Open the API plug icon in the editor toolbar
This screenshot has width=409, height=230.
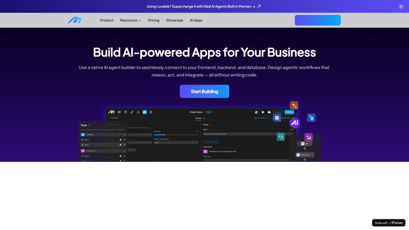coord(132,112)
